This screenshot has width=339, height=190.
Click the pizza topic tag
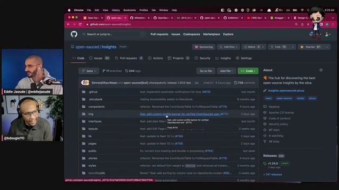(312, 98)
